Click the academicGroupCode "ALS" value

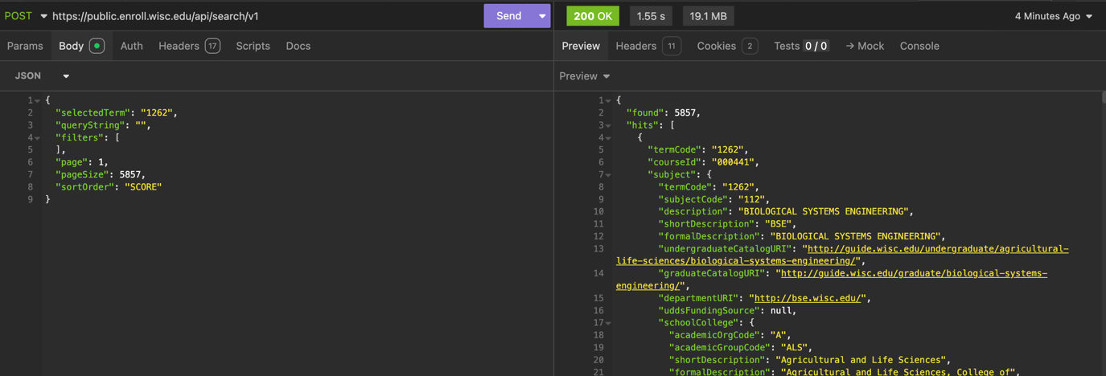796,348
